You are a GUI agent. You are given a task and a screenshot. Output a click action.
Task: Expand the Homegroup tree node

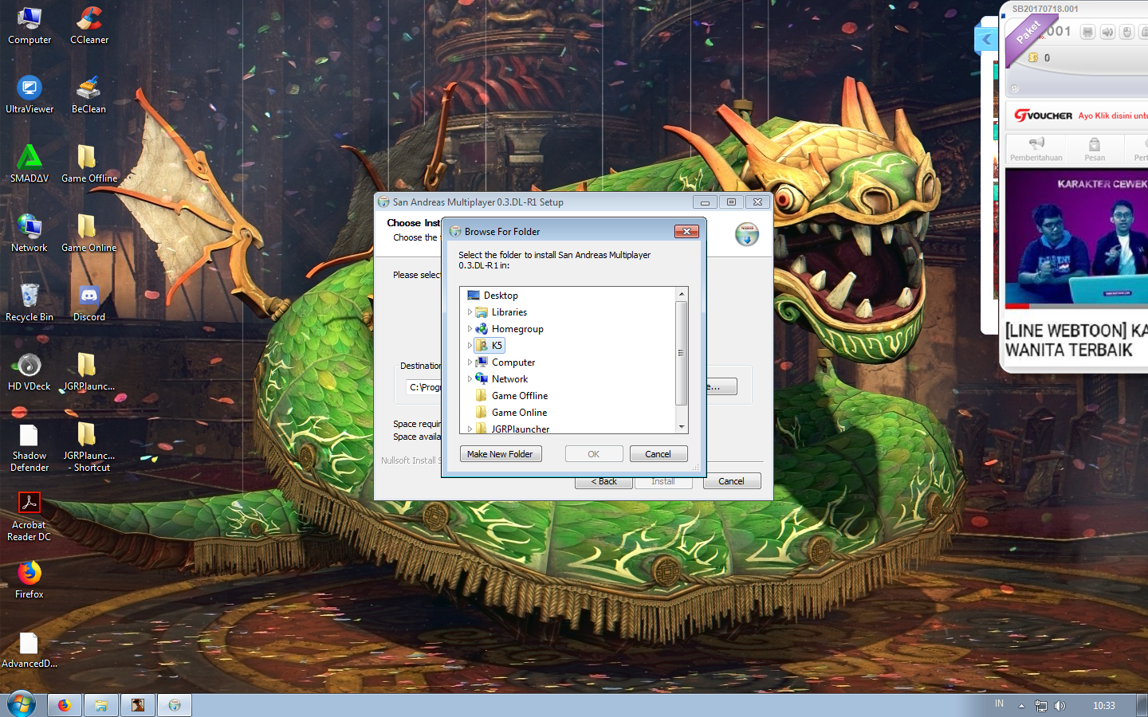(470, 329)
